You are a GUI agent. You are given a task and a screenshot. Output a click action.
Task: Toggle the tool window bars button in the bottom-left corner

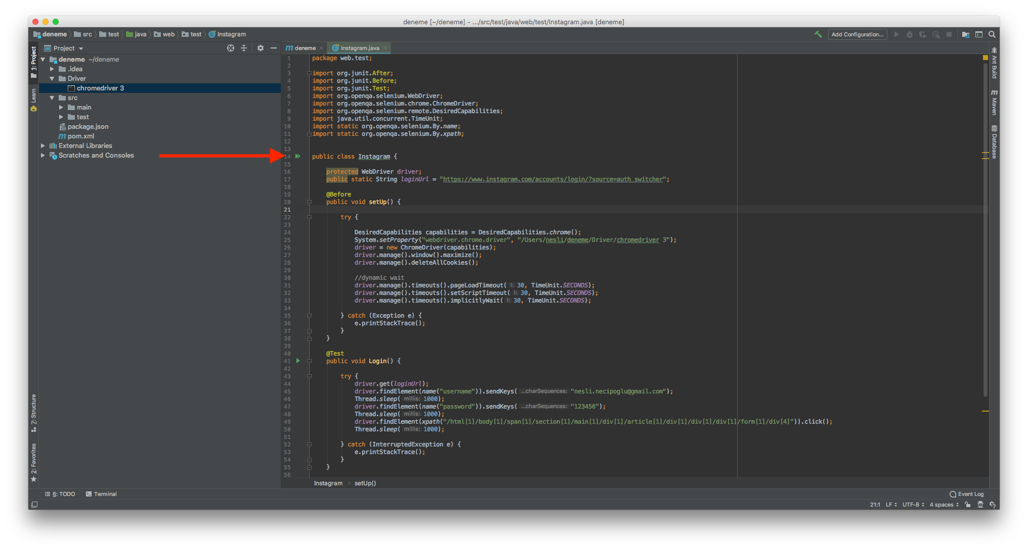34,505
